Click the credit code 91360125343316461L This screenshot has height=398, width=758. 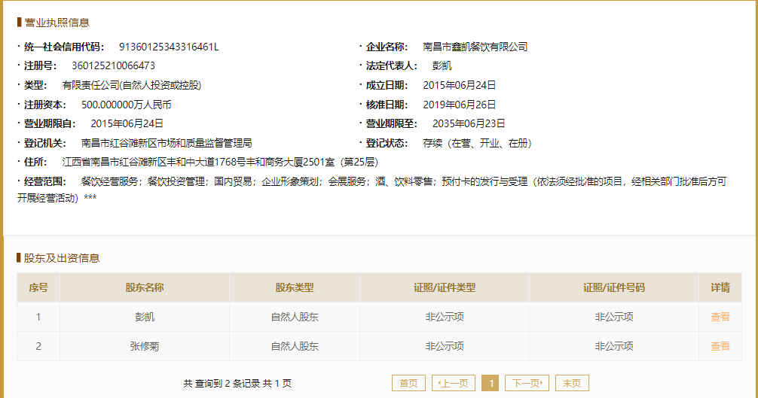click(169, 47)
